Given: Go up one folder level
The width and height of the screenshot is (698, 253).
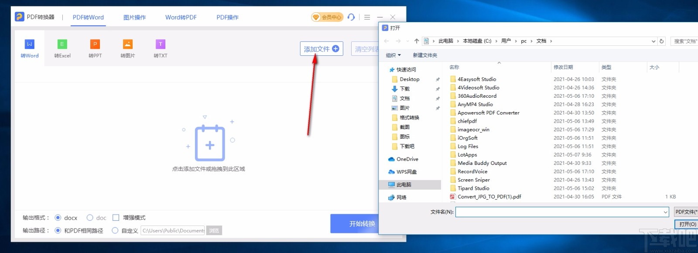Looking at the screenshot, I should [x=417, y=41].
